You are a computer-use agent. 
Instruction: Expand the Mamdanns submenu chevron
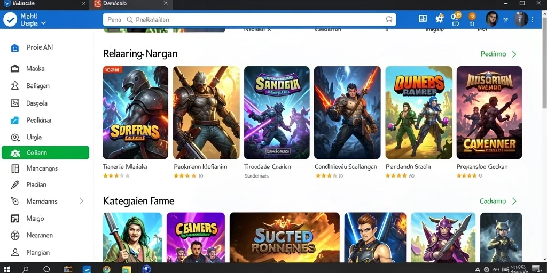click(81, 201)
